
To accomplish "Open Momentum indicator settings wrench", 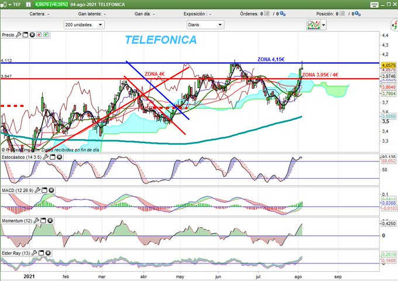I will 36,221.
